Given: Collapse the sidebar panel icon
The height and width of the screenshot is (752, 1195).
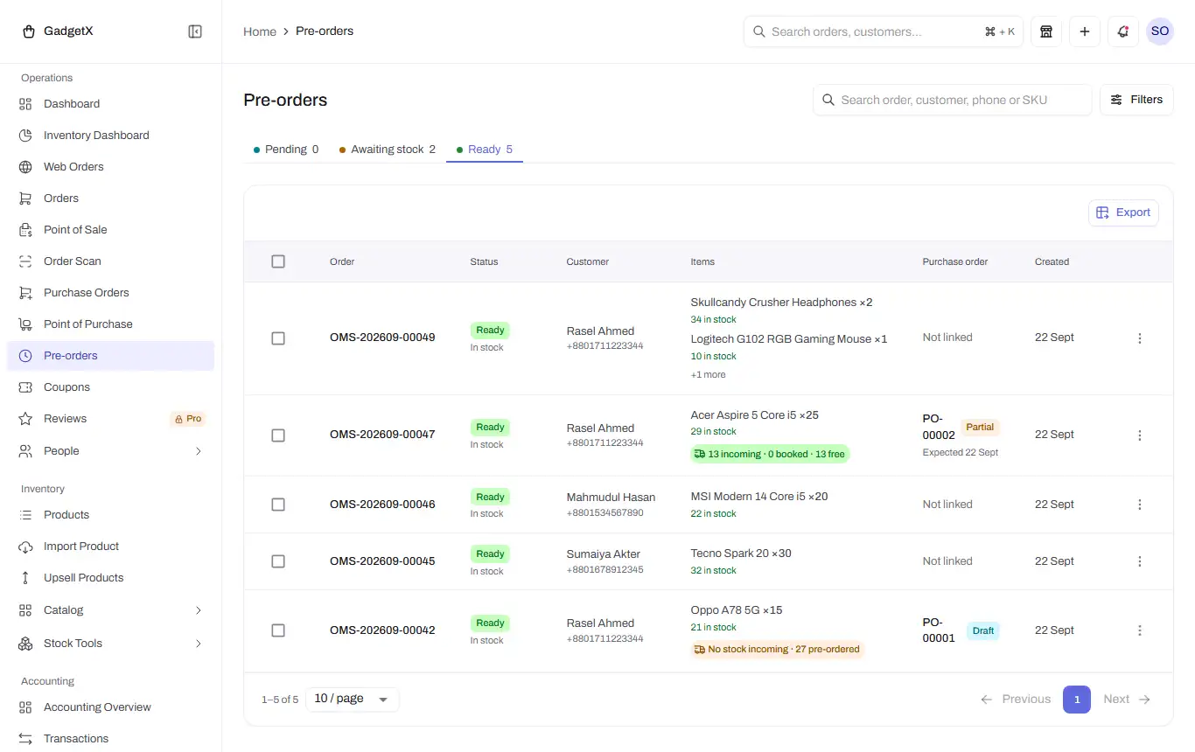Looking at the screenshot, I should [195, 31].
